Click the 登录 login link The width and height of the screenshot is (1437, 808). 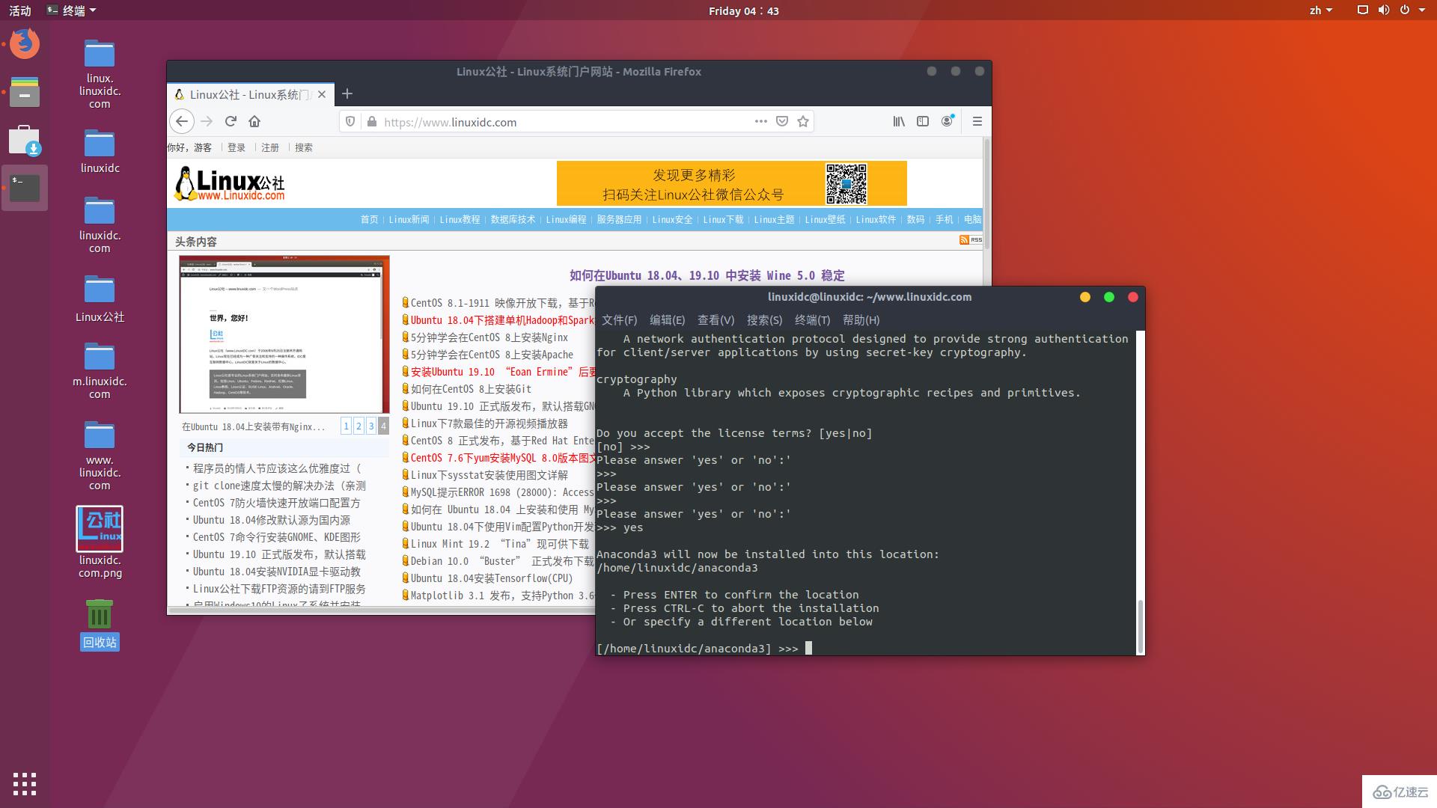point(237,147)
